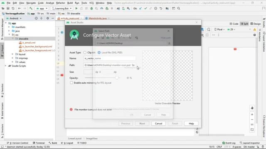
Task: Click the design help question-mark icon
Action: click(x=255, y=35)
